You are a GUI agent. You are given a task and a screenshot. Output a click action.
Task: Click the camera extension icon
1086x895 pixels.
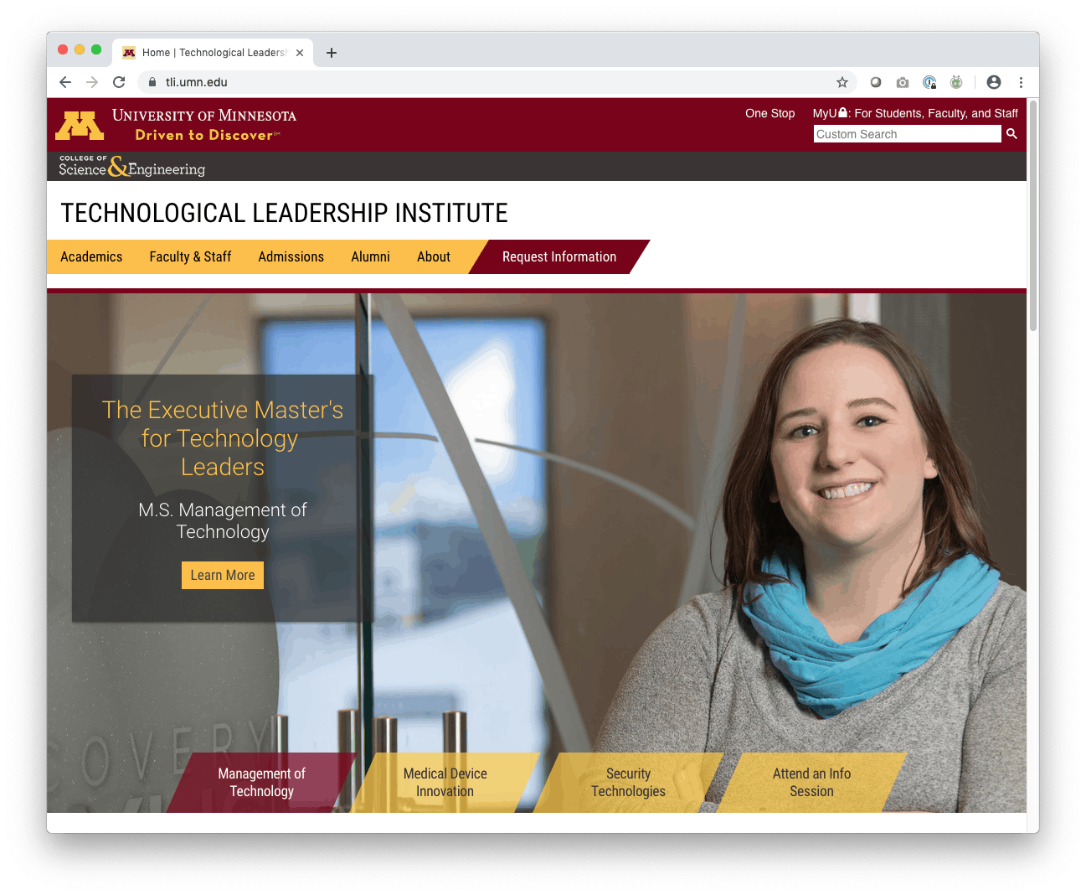[x=903, y=82]
